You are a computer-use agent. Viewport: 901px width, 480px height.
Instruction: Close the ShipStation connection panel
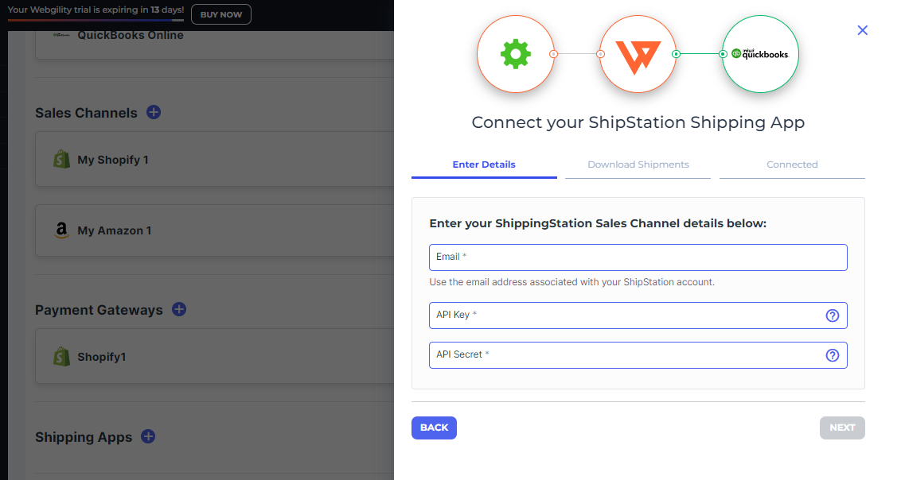pyautogui.click(x=863, y=30)
